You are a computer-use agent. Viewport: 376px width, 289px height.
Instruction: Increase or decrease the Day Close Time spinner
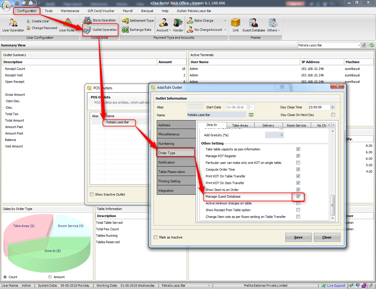(333, 107)
